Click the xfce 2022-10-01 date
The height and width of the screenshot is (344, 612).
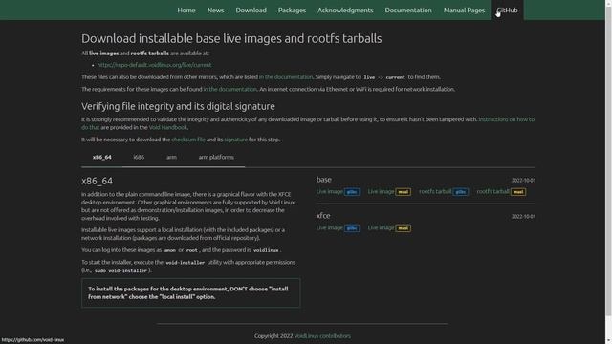click(523, 217)
